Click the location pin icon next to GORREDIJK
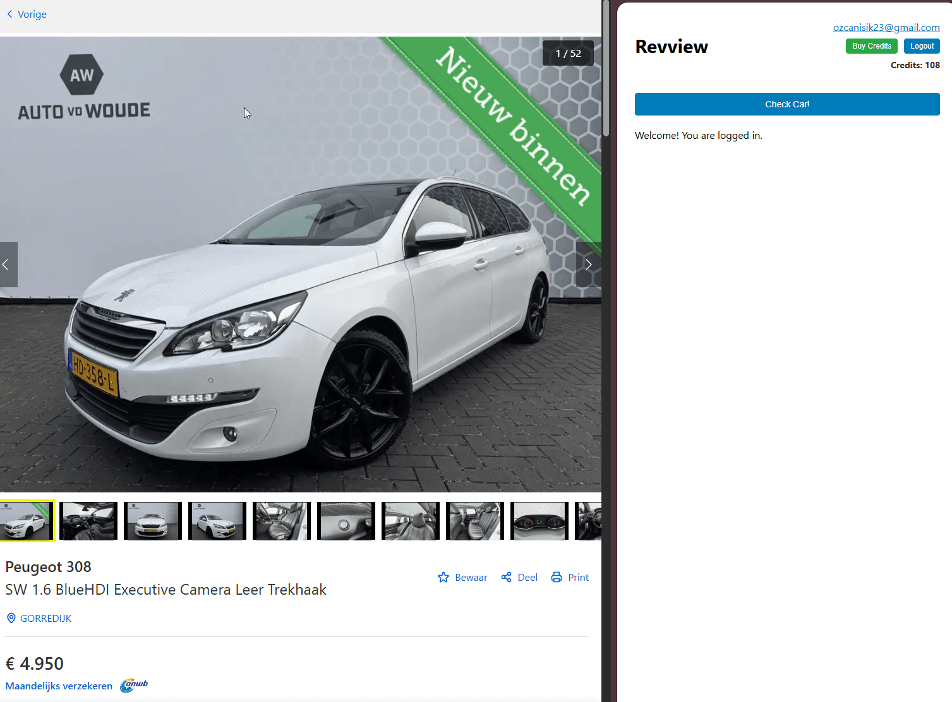This screenshot has width=952, height=702. coord(11,618)
